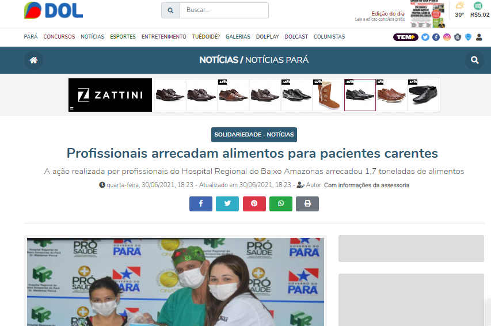491x326 pixels.
Task: Open DOL Instagram page icon
Action: click(447, 37)
